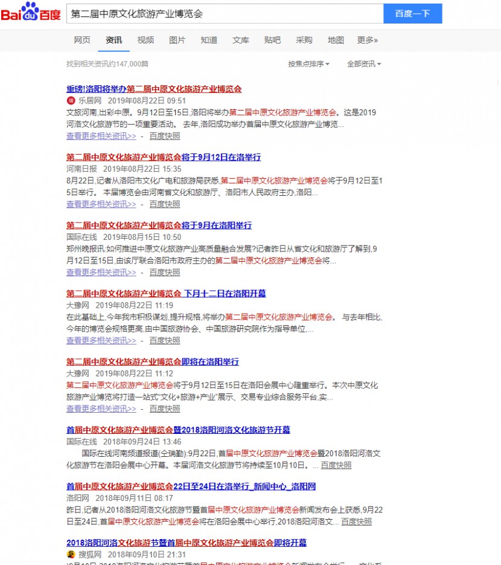
Task: Click the 乐居网 source icon
Action: (x=71, y=100)
